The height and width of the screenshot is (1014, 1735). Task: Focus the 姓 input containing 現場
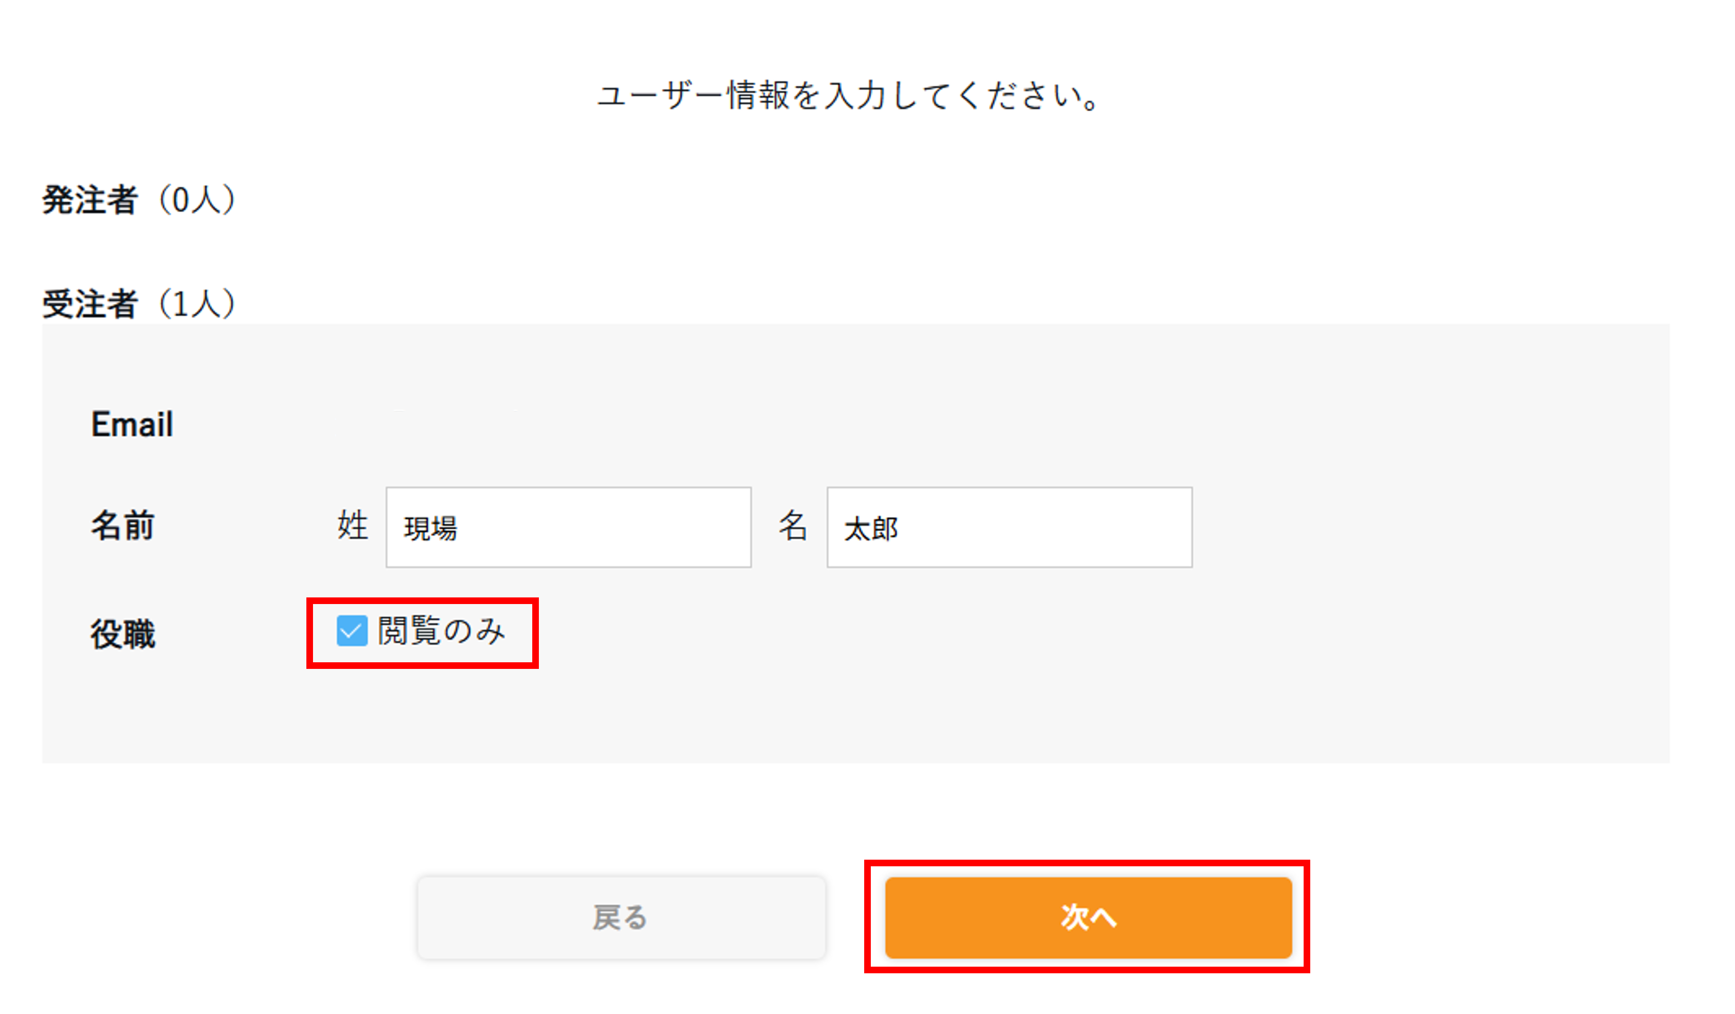click(x=569, y=528)
